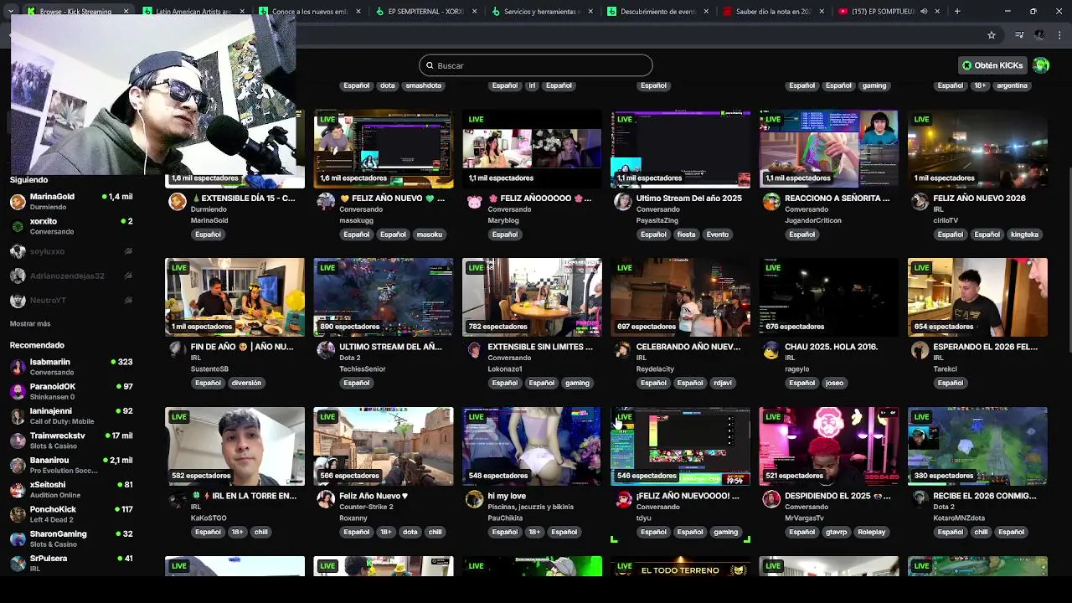Open the browser media control icon

(1018, 35)
